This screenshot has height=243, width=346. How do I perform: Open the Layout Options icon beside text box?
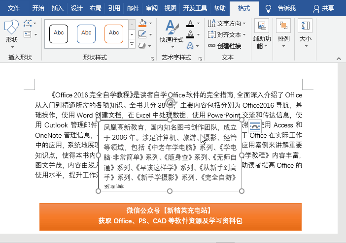click(x=255, y=126)
